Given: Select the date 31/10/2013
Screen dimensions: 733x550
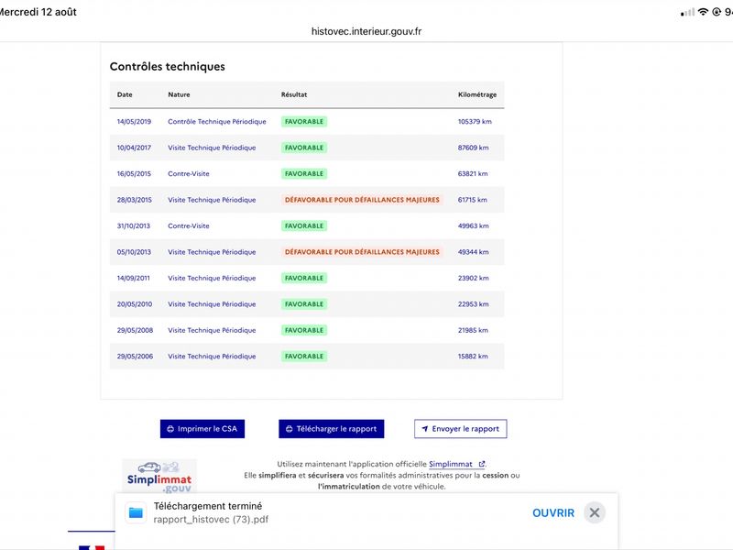Looking at the screenshot, I should coord(133,225).
